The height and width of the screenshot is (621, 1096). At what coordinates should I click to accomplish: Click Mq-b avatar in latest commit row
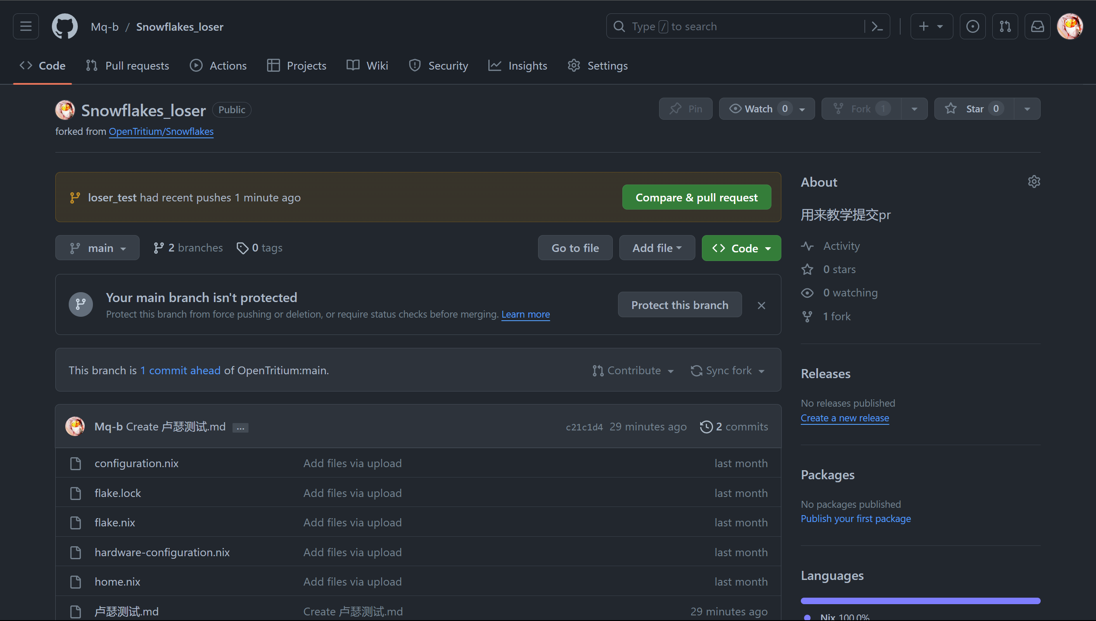pos(75,427)
